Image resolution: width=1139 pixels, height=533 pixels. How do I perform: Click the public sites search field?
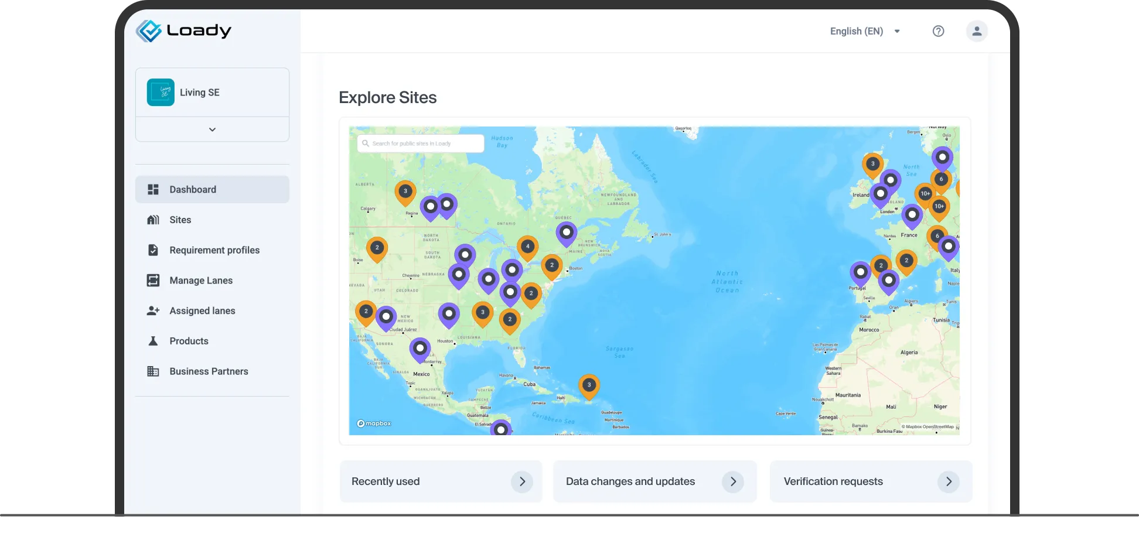(428, 143)
